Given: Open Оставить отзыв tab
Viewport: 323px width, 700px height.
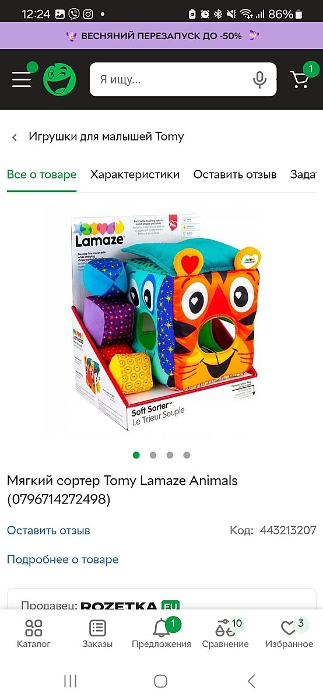Looking at the screenshot, I should [235, 174].
